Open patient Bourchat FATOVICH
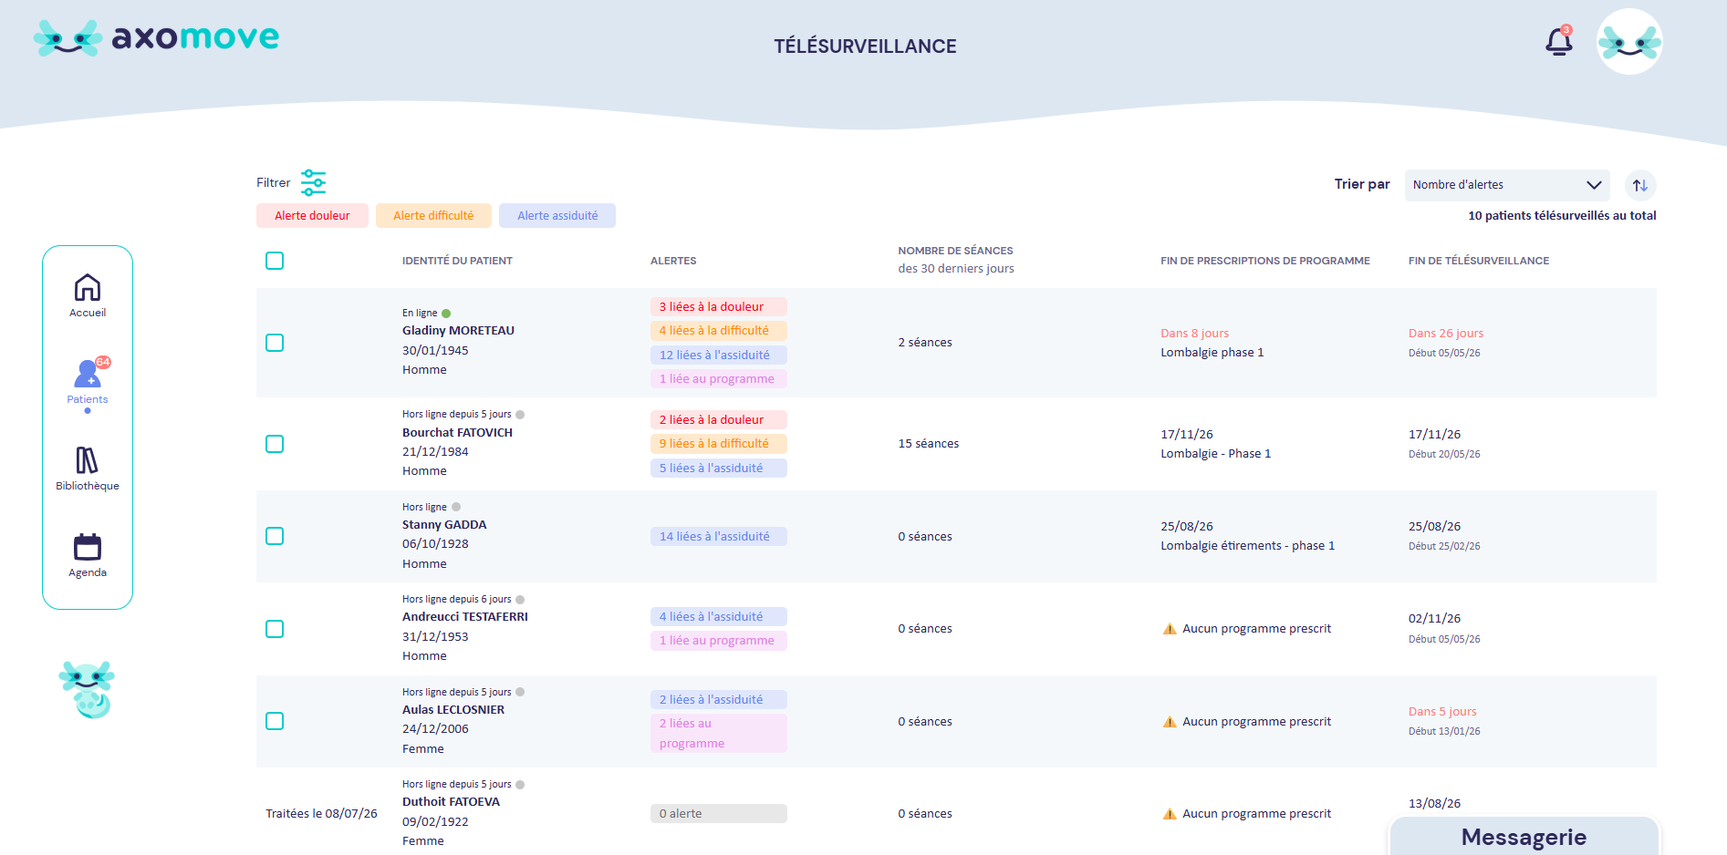The height and width of the screenshot is (855, 1727). coord(457,433)
